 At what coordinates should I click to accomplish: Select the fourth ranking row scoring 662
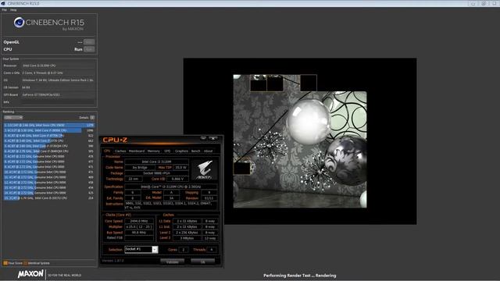coord(49,140)
